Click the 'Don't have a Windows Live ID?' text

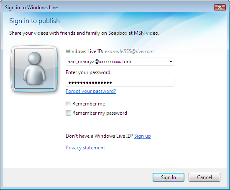[99, 136]
